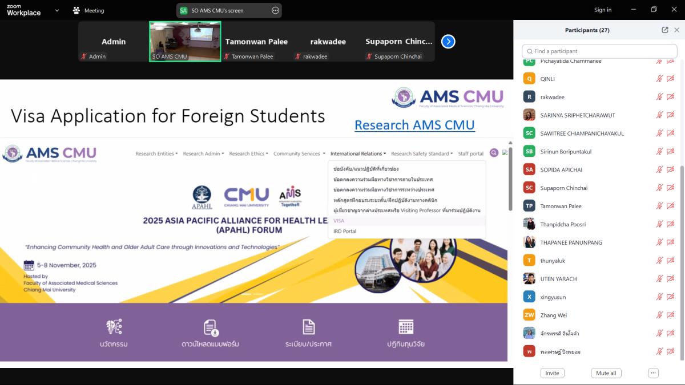Select participant จักรพรรดิ อินใจคำ
The image size is (685, 385).
tap(599, 333)
